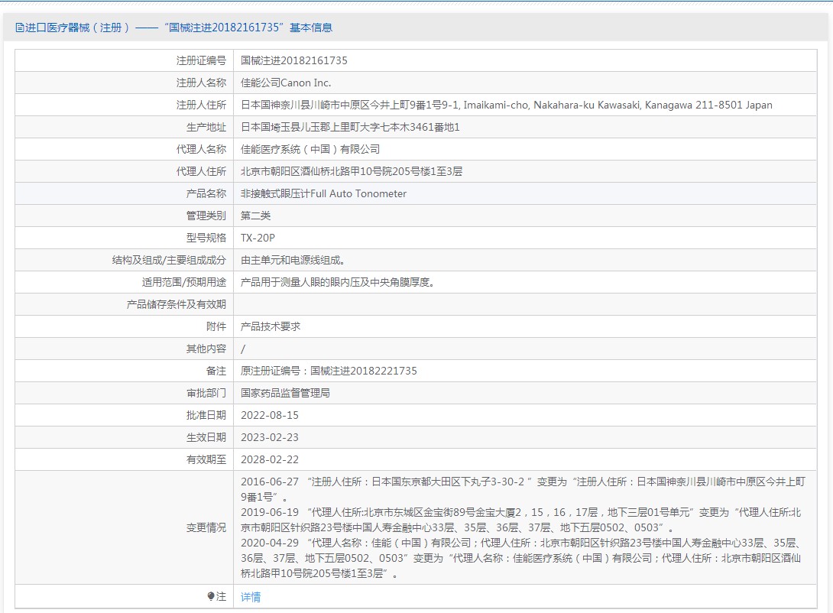Click the 第二类 management category value

(x=255, y=216)
